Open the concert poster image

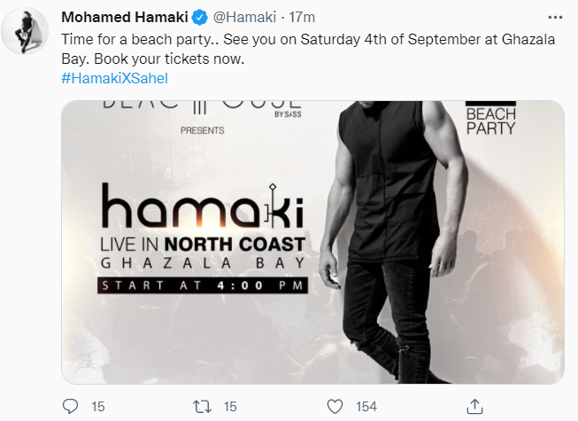[x=312, y=241]
